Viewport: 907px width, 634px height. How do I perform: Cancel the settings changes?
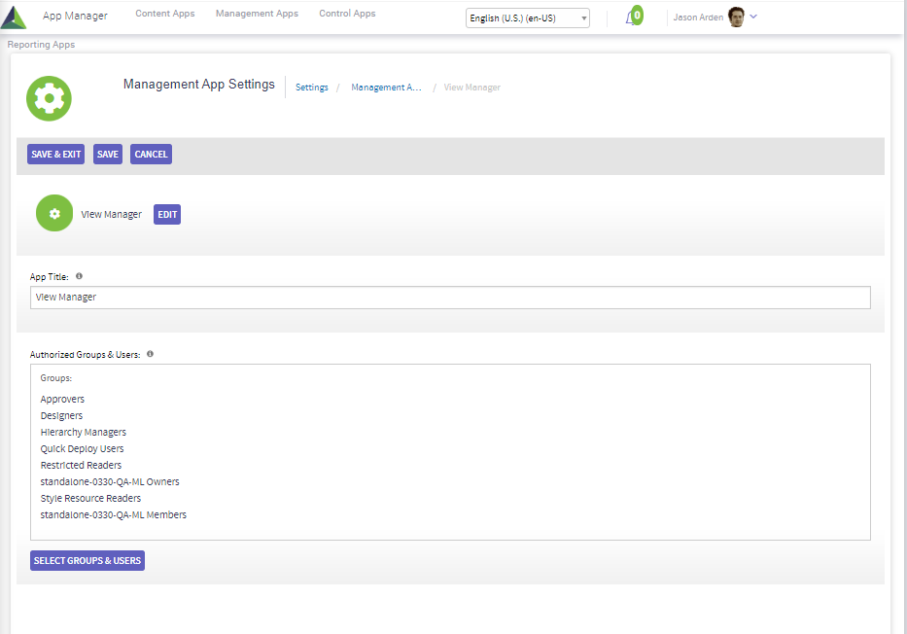pos(151,155)
